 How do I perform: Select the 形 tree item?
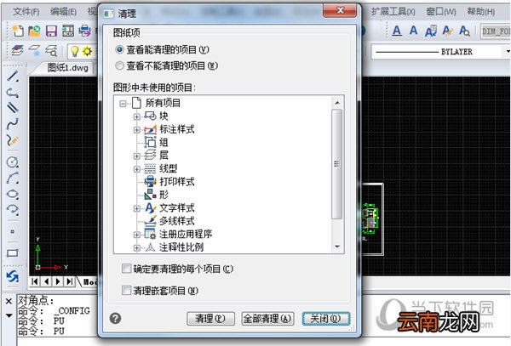pyautogui.click(x=164, y=195)
